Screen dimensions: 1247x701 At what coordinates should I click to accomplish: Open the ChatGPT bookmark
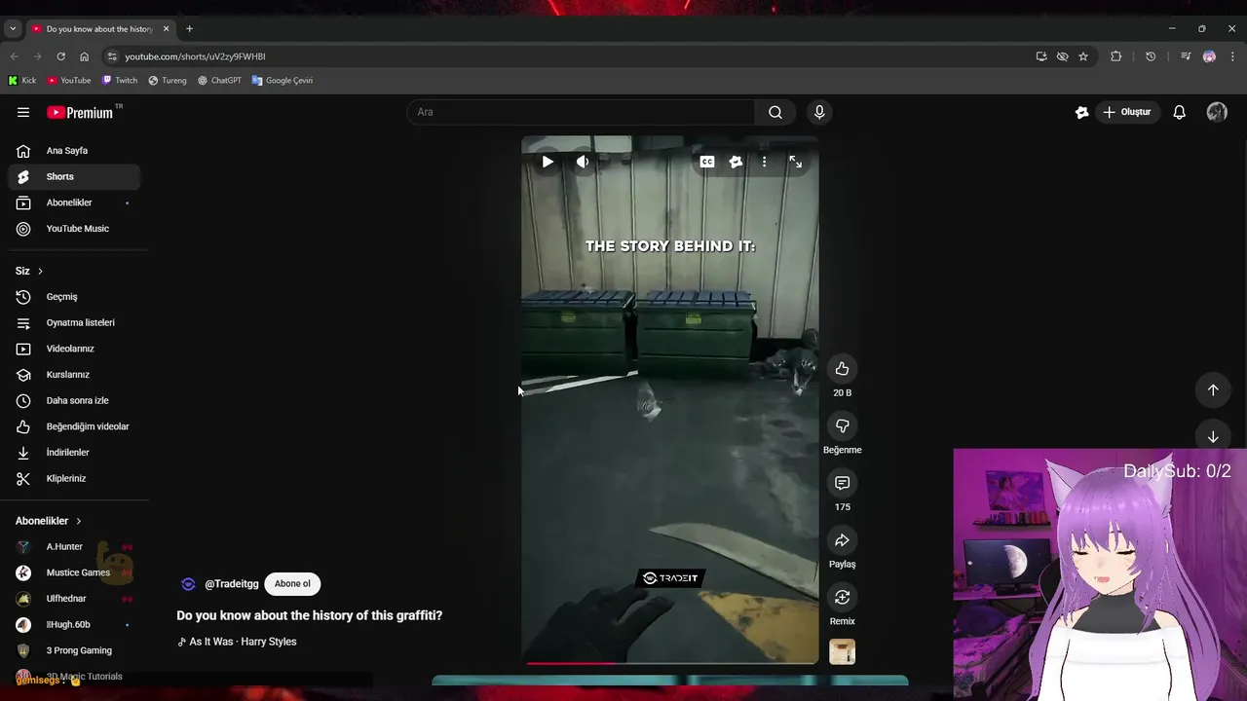[x=219, y=81]
